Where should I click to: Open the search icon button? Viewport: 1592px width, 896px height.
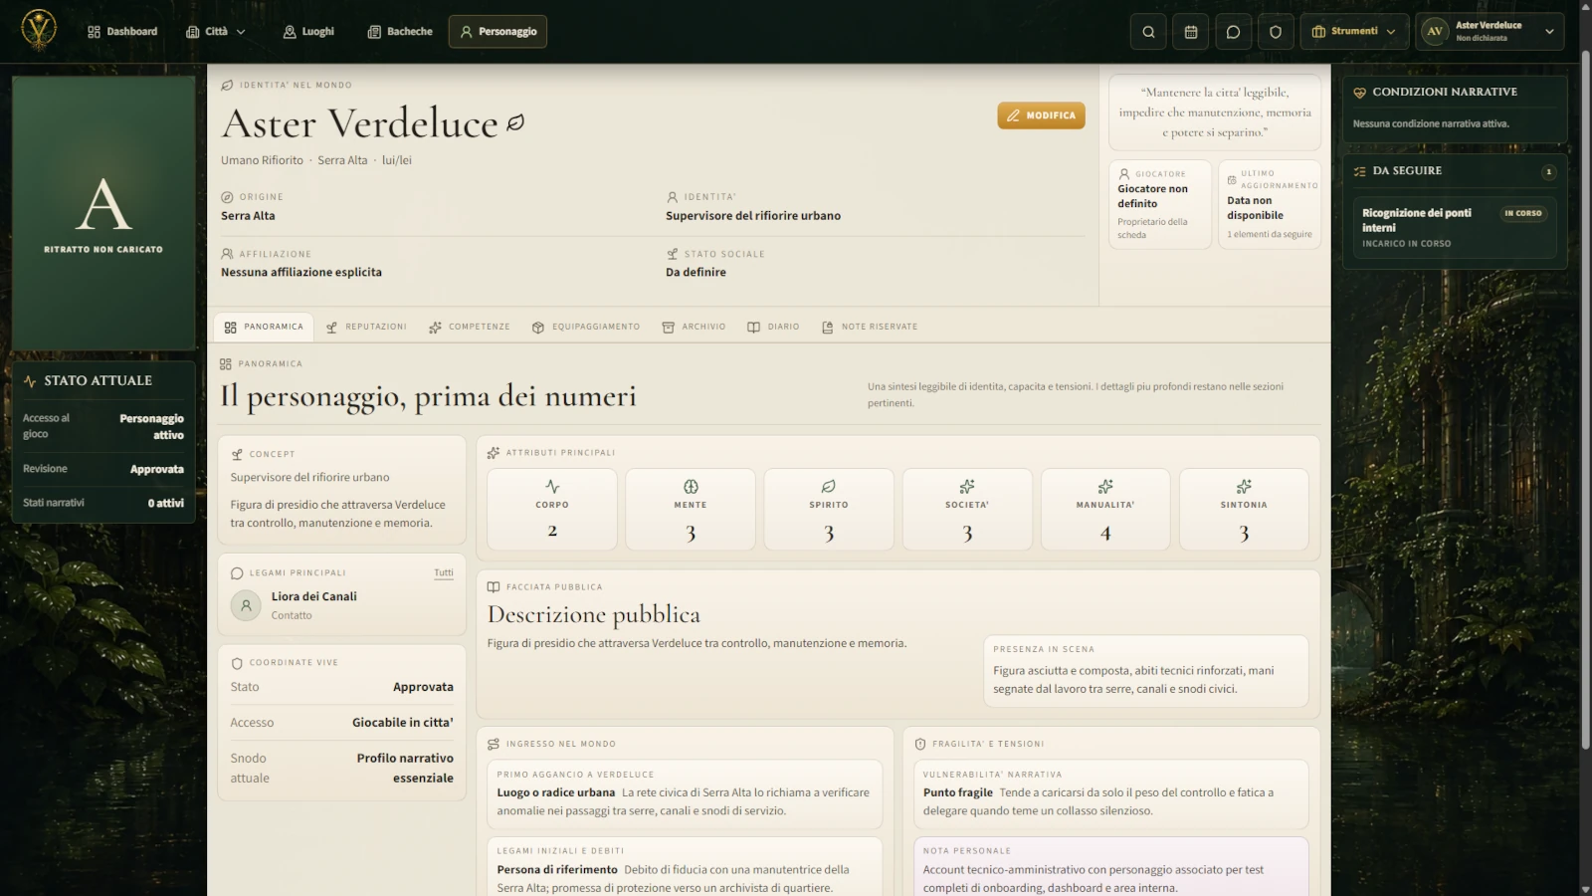click(1148, 32)
